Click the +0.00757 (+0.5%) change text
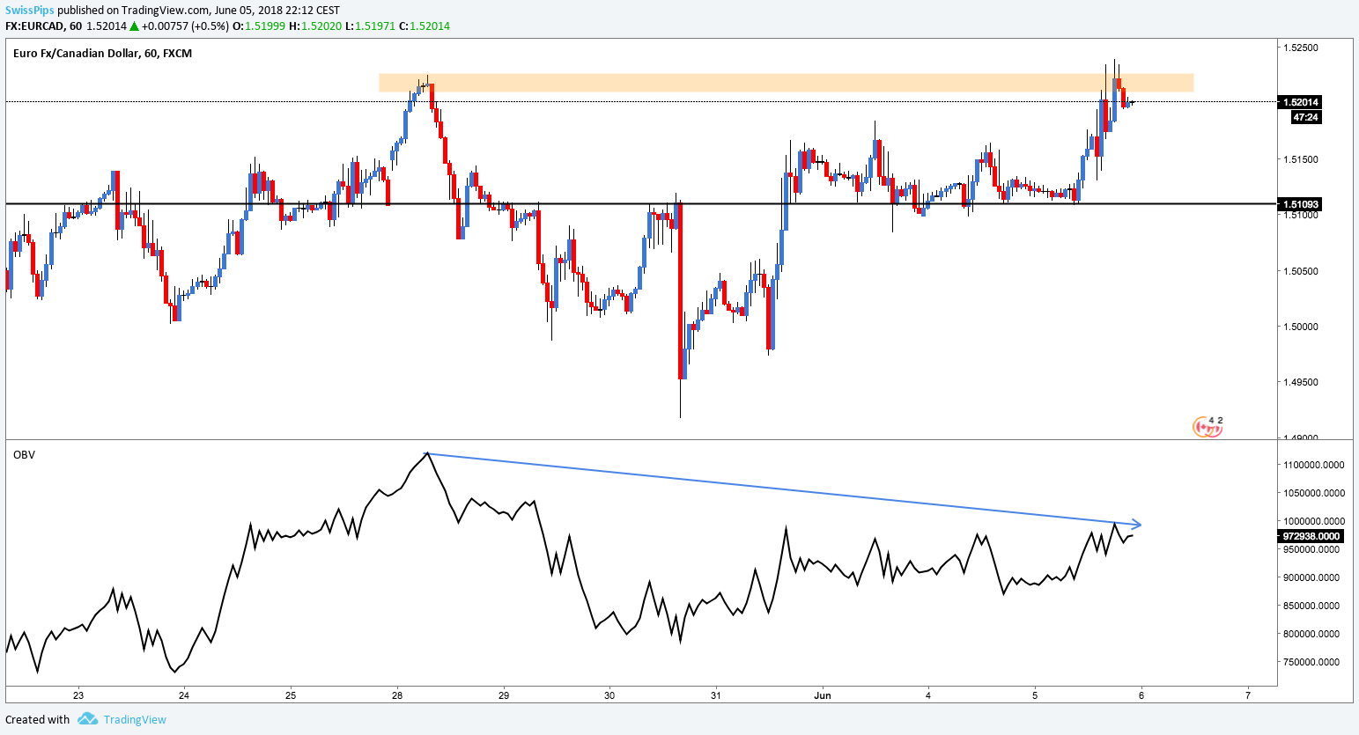 (185, 26)
